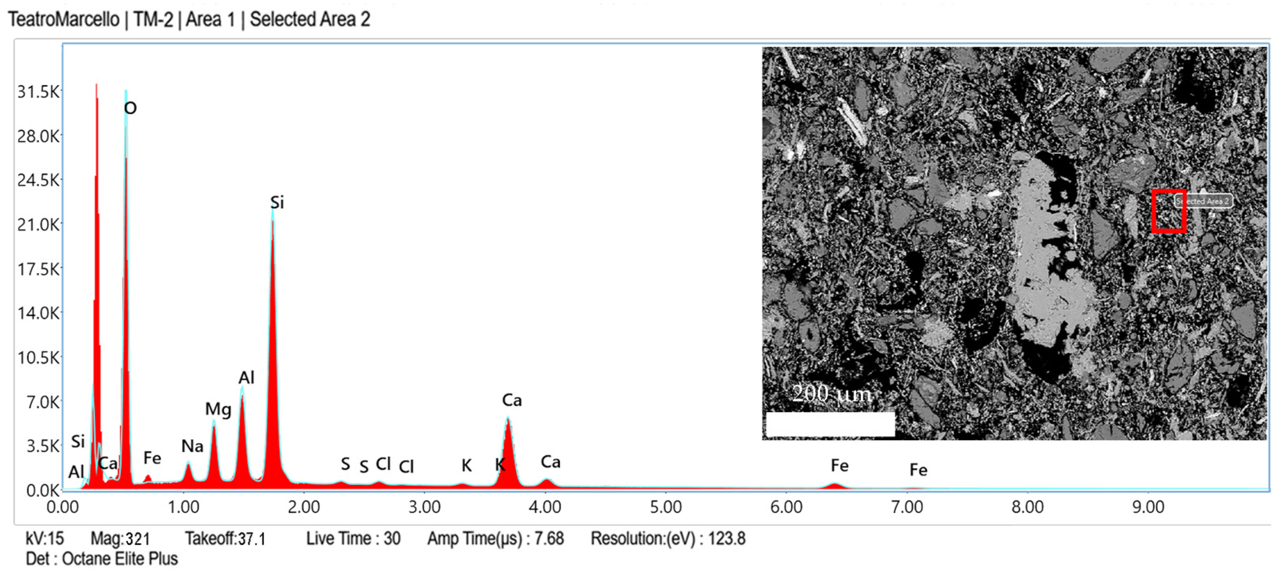Image resolution: width=1280 pixels, height=576 pixels.
Task: Select the Mg peak label
Action: point(218,409)
